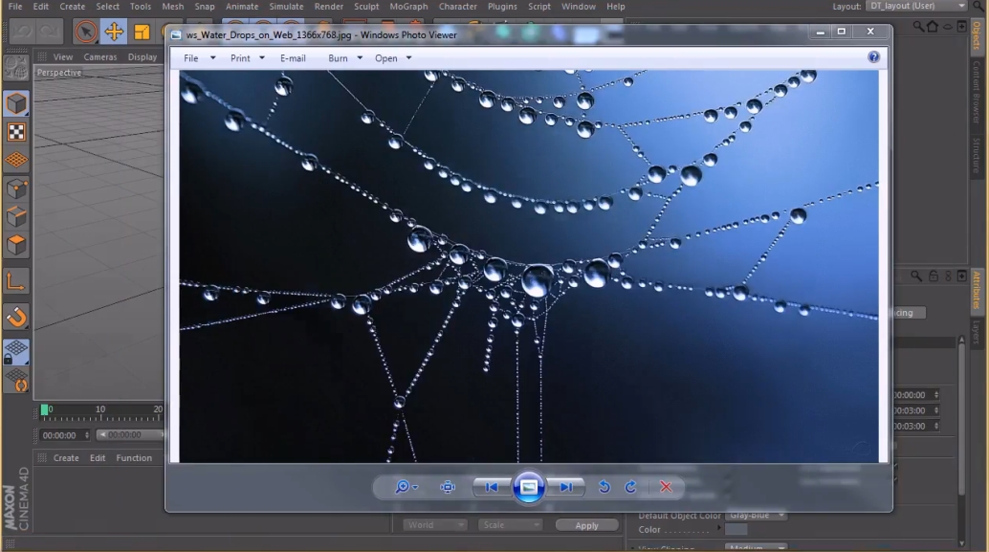This screenshot has height=552, width=989.
Task: Click the new Attributes panel plus icon
Action: click(962, 276)
